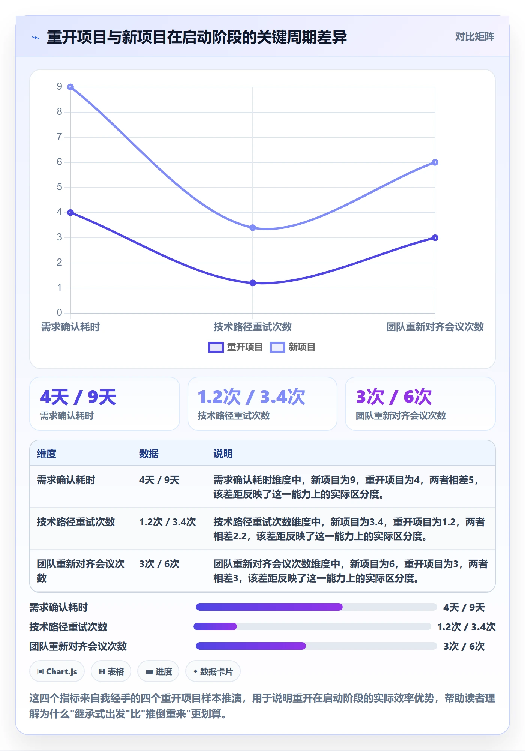Screen dimensions: 525x751
Task: Click 新项目 legend label text
Action: pos(302,347)
